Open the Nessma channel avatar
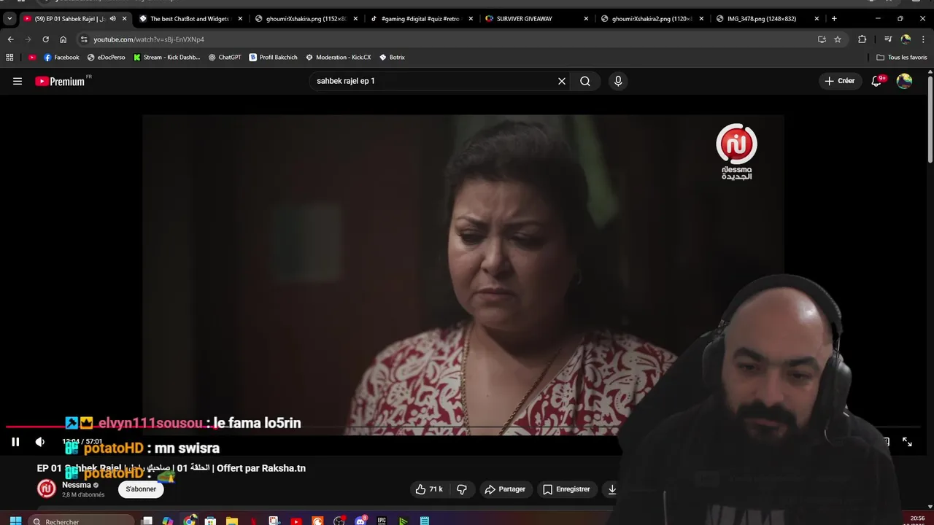 (47, 489)
